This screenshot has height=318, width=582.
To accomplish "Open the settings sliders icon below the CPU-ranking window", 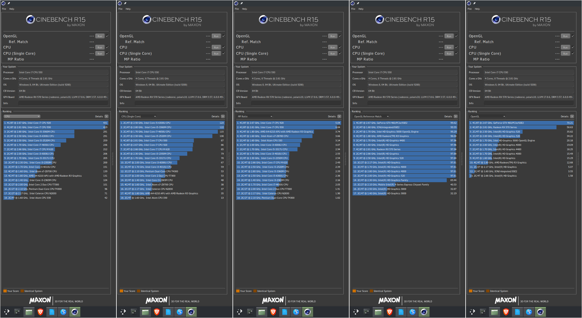I will pos(17,312).
